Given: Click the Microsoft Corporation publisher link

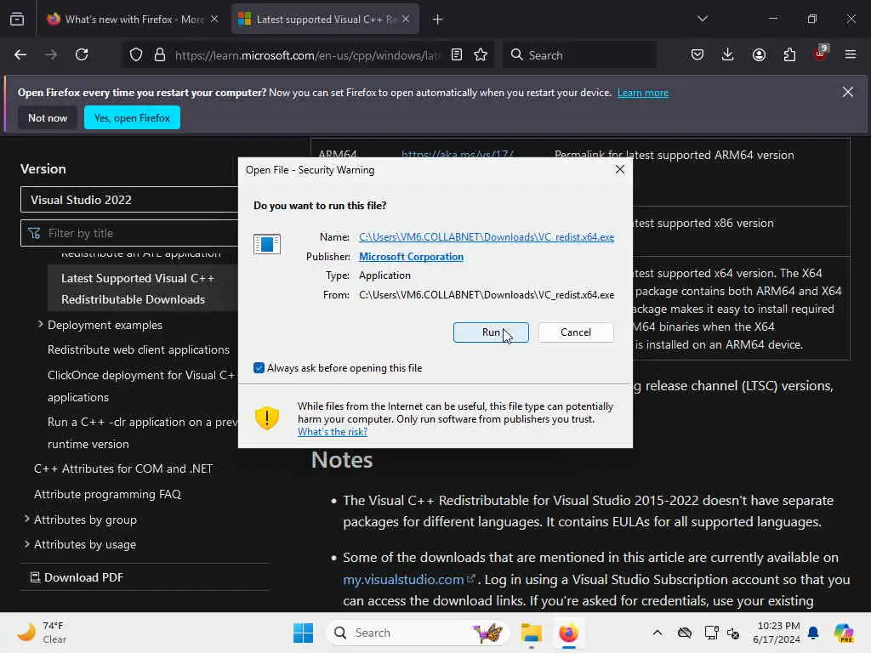Looking at the screenshot, I should [x=411, y=257].
